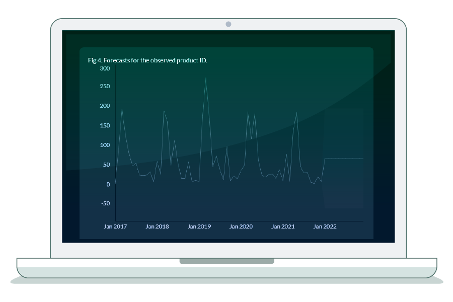453x302 pixels.
Task: Click the 250 y-axis label
Action: [x=104, y=87]
